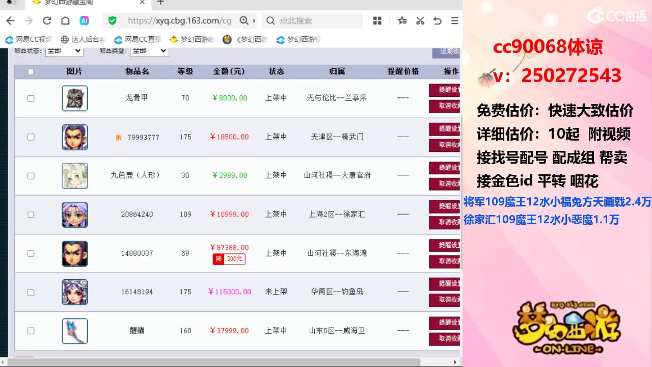Click 提醒设置 button in 79993777 row
This screenshot has height=367, width=652.
click(x=445, y=128)
